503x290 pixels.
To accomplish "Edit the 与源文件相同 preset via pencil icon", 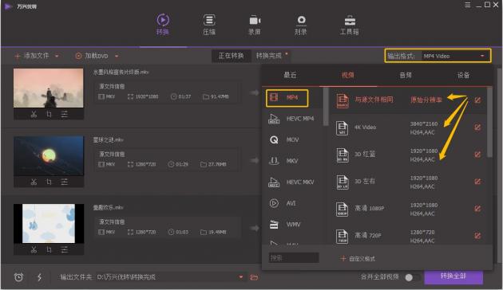I will point(477,100).
